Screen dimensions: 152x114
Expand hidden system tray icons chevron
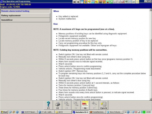[126, 112]
